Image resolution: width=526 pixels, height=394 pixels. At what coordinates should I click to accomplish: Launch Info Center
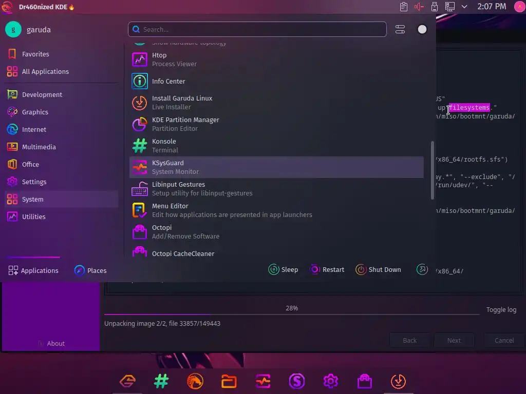point(276,81)
